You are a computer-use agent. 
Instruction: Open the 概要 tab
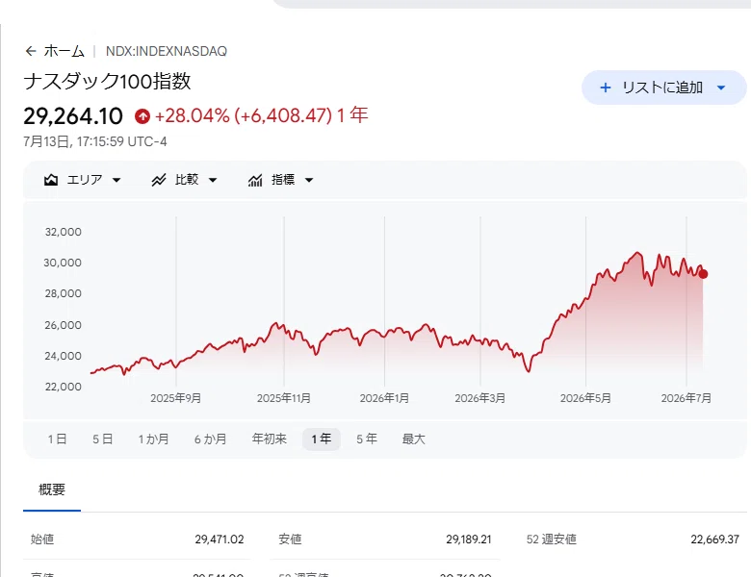(52, 489)
